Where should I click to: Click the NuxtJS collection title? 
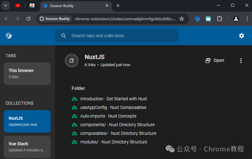click(x=95, y=57)
